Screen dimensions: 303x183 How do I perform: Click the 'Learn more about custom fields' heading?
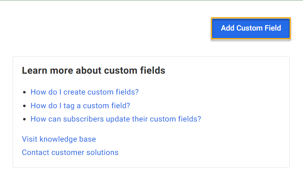pyautogui.click(x=93, y=70)
